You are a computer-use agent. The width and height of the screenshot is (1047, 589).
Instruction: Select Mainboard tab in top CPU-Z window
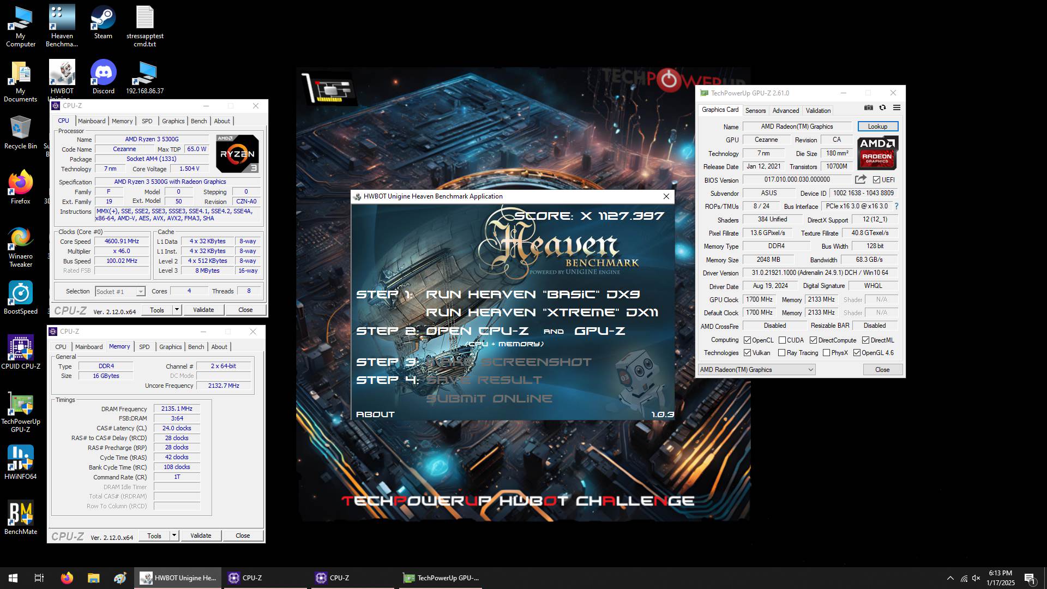pyautogui.click(x=92, y=121)
